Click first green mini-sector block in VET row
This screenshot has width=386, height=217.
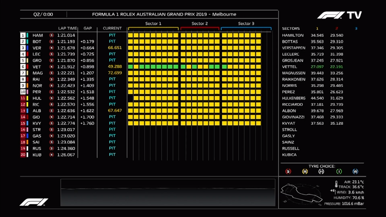click(130, 67)
